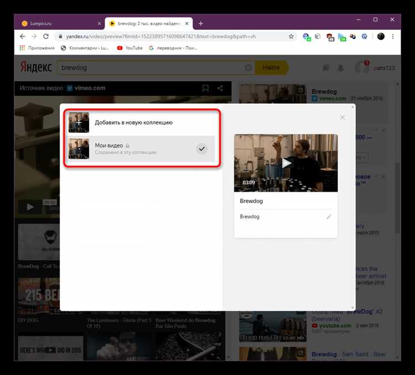Open the new tab plus button
This screenshot has width=415, height=375.
coord(201,24)
